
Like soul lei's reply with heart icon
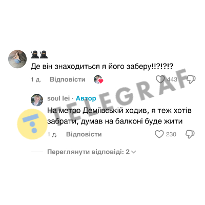coord(159,134)
